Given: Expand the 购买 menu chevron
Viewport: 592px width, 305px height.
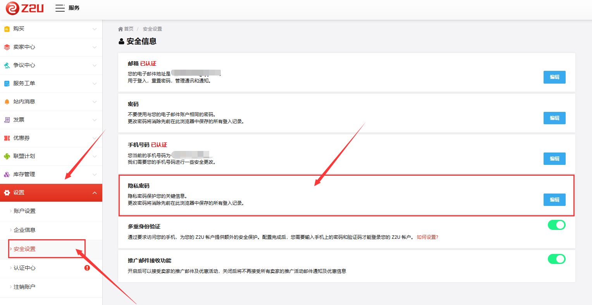Looking at the screenshot, I should point(95,29).
